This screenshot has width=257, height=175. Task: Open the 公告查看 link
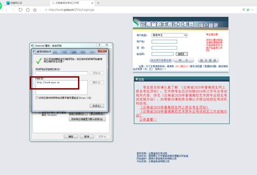point(148,120)
